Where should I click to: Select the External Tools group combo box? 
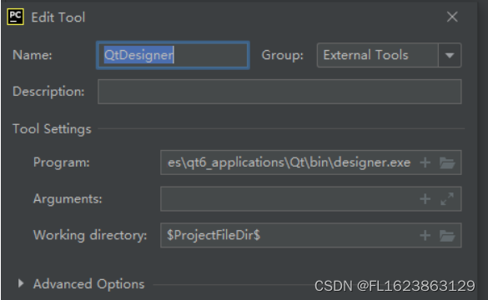point(389,55)
